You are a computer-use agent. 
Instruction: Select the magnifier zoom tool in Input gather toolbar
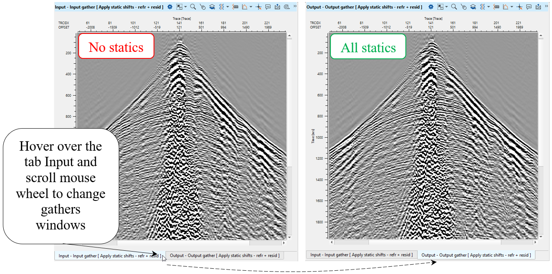tap(192, 7)
